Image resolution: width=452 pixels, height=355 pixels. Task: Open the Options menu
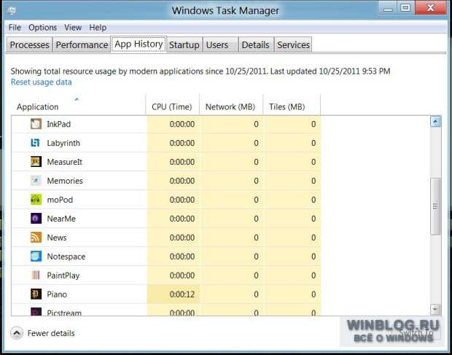click(43, 28)
